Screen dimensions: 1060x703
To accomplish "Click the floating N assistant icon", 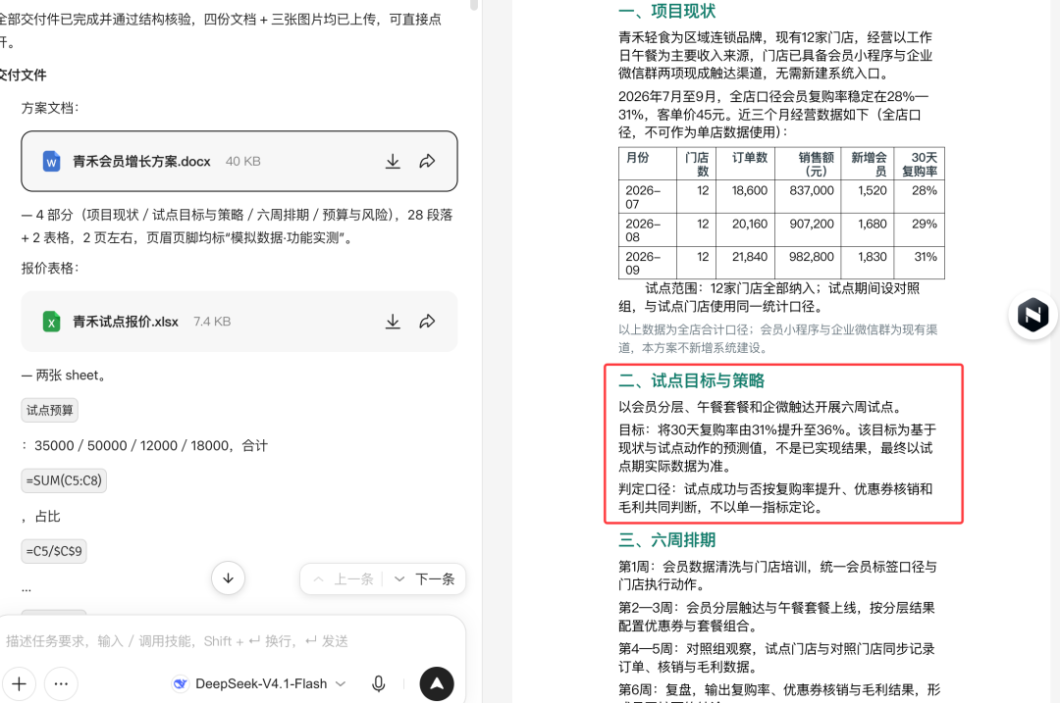I will point(1033,315).
